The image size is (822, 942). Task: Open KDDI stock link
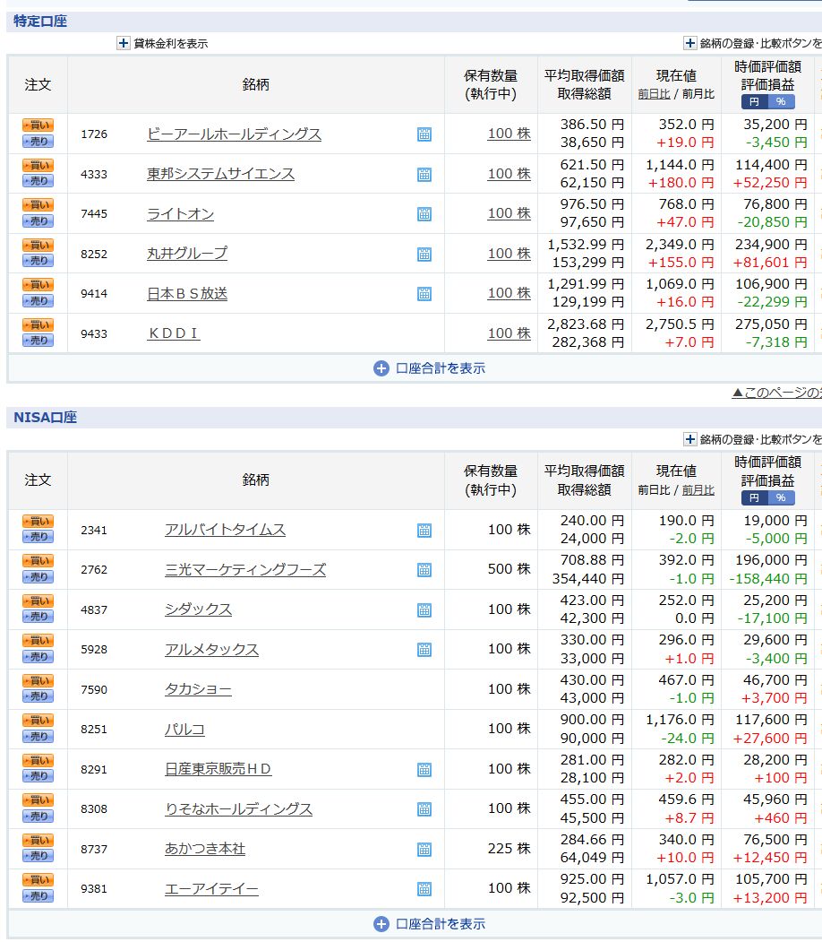coord(174,333)
